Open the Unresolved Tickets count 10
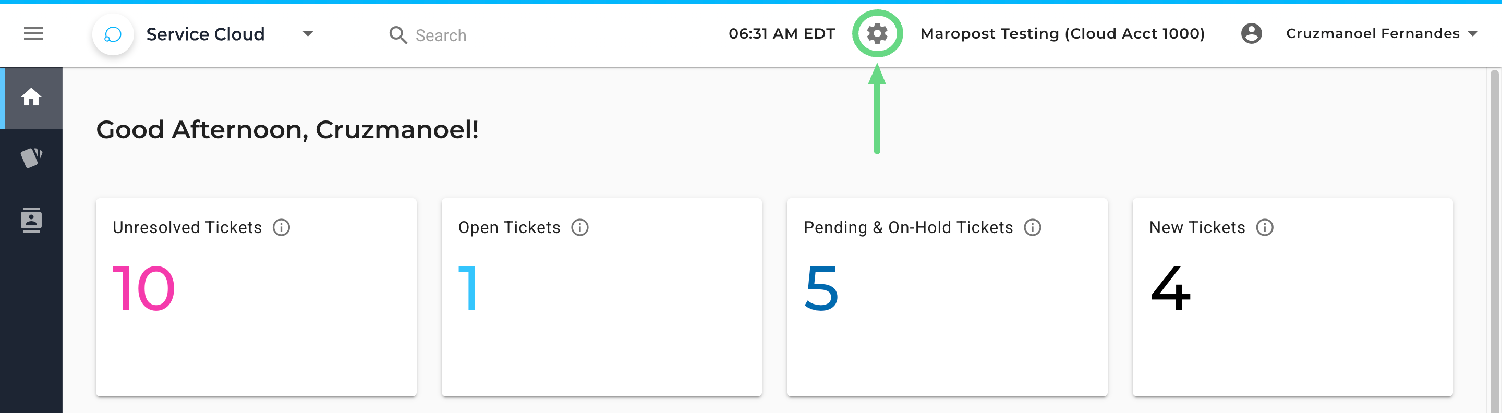The height and width of the screenshot is (413, 1502). click(x=143, y=288)
